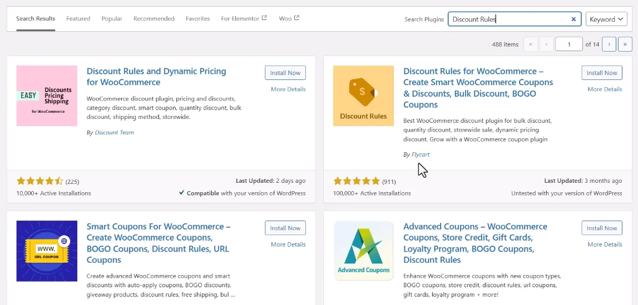Screen dimensions: 638x305
Task: Click the 'of 14' total pages text
Action: click(592, 44)
